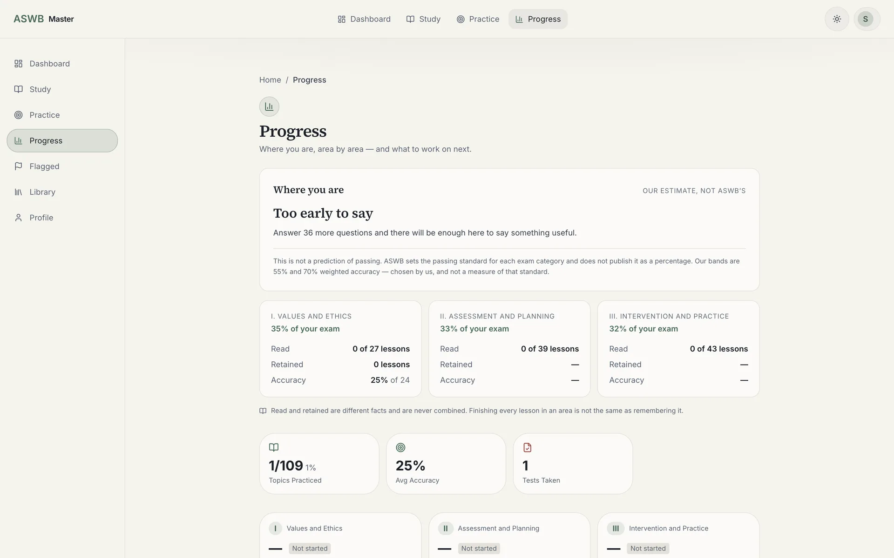Viewport: 894px width, 558px height.
Task: Click the chart icon above the Progress heading
Action: (269, 106)
